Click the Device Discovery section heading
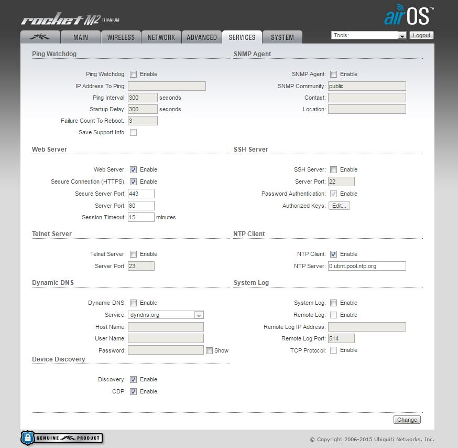This screenshot has width=458, height=448. 58,359
